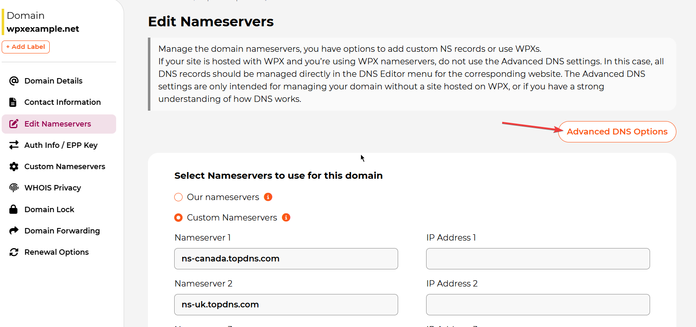Viewport: 696px width, 327px height.
Task: Click the Renewal Options refresh icon
Action: tap(14, 252)
